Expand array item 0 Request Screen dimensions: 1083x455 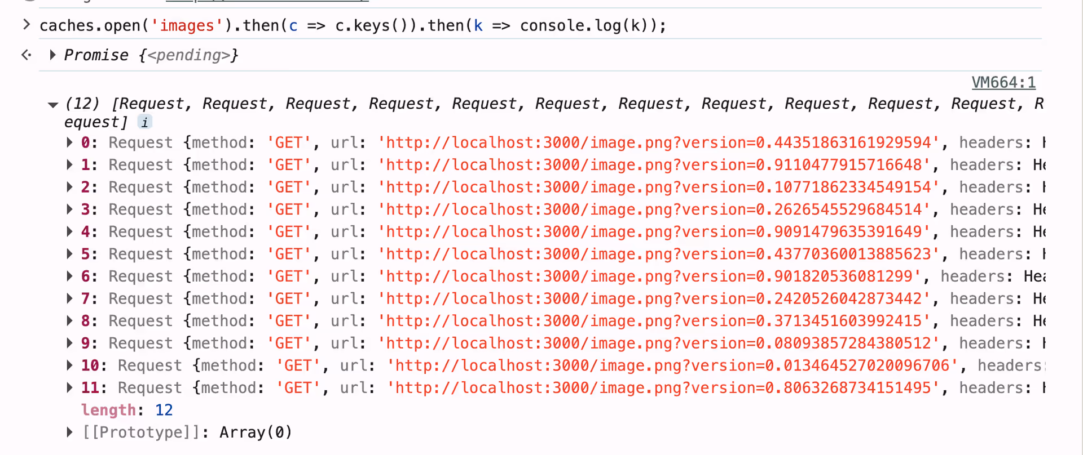pyautogui.click(x=69, y=142)
